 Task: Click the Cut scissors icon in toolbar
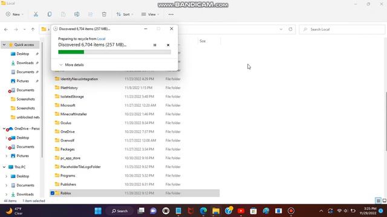pos(36,14)
